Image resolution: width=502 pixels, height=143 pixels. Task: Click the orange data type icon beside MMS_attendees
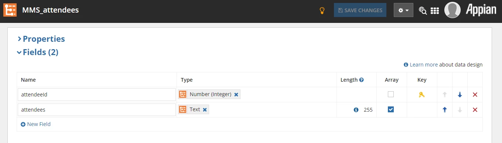coord(10,10)
